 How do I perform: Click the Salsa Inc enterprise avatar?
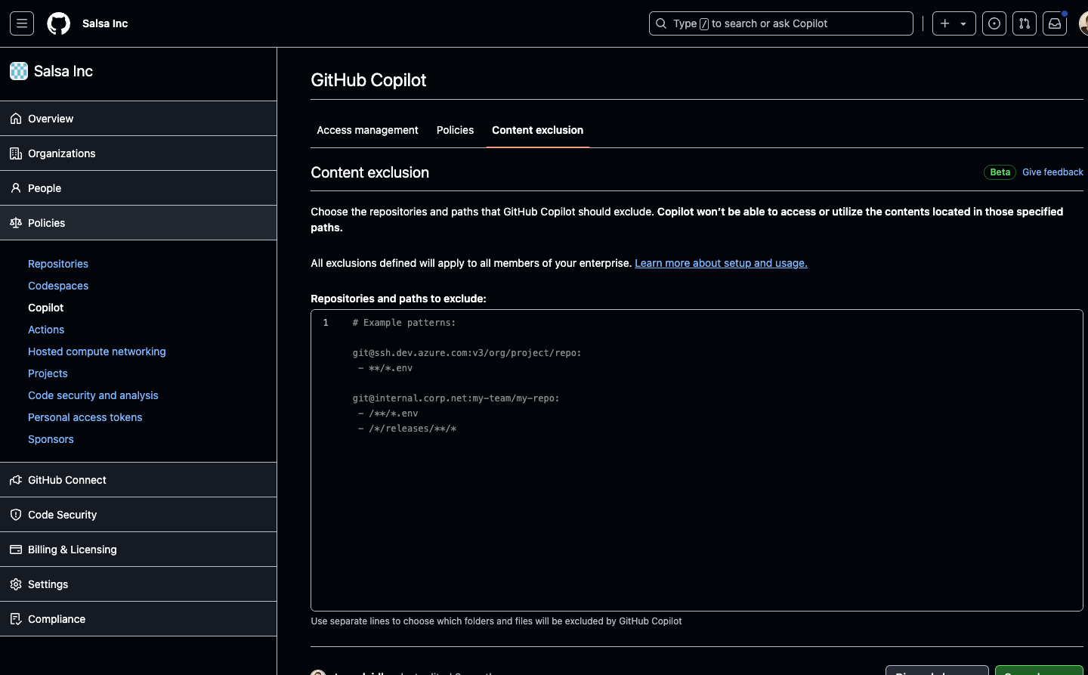pos(19,71)
